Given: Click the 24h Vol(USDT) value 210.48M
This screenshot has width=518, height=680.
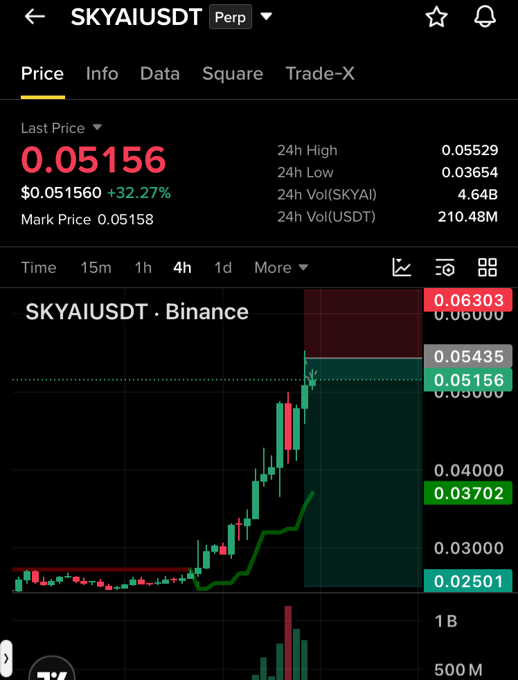Looking at the screenshot, I should pos(467,217).
